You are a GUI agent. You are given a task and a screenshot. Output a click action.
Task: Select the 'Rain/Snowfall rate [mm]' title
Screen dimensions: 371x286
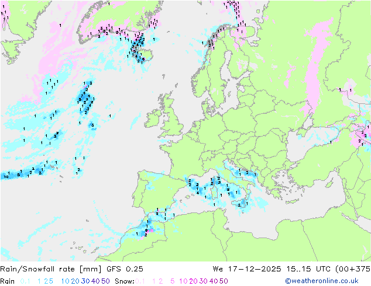(x=51, y=269)
